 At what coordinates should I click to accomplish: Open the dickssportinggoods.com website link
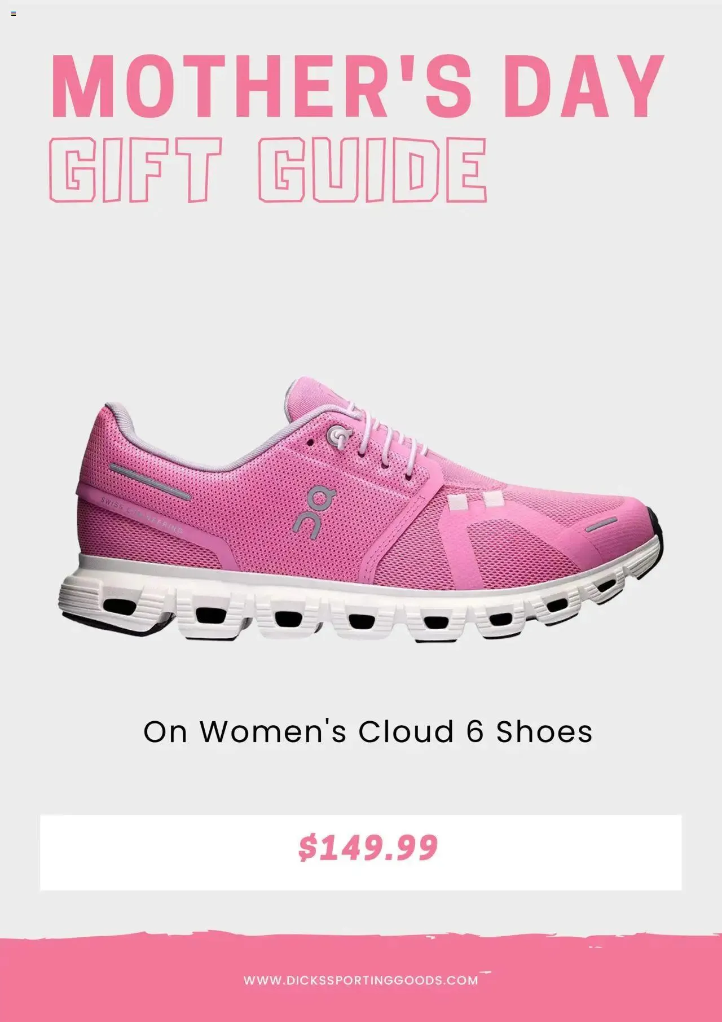(x=361, y=980)
